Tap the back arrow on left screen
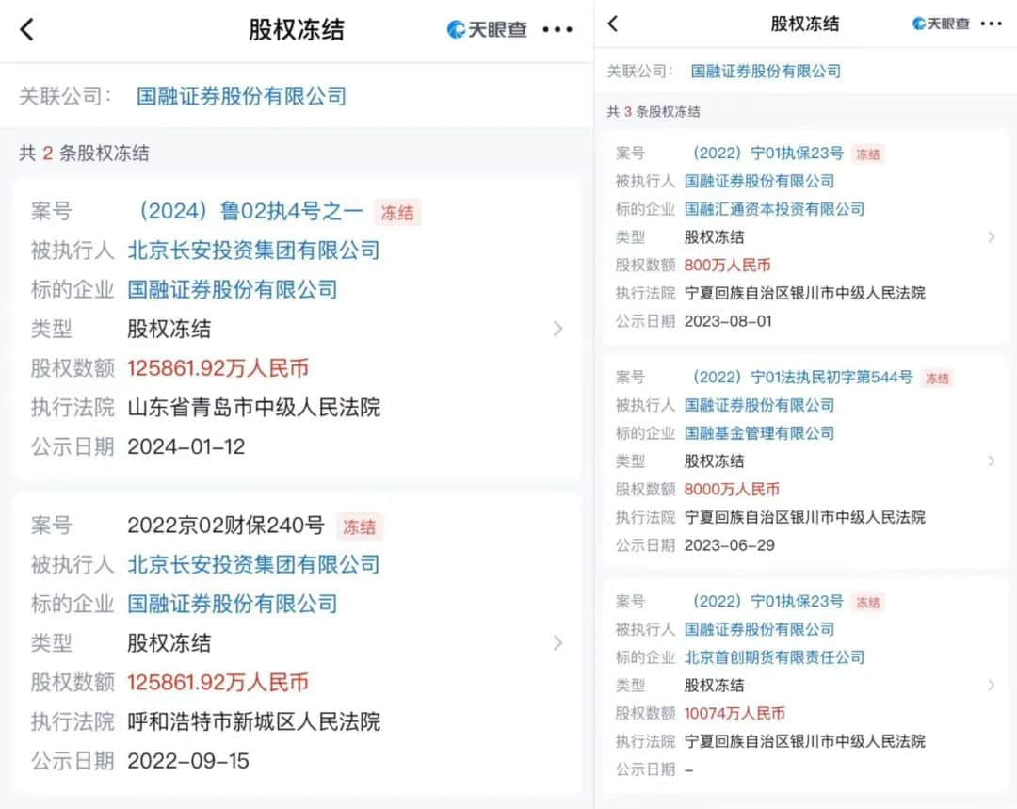Viewport: 1017px width, 809px height. pos(26,29)
